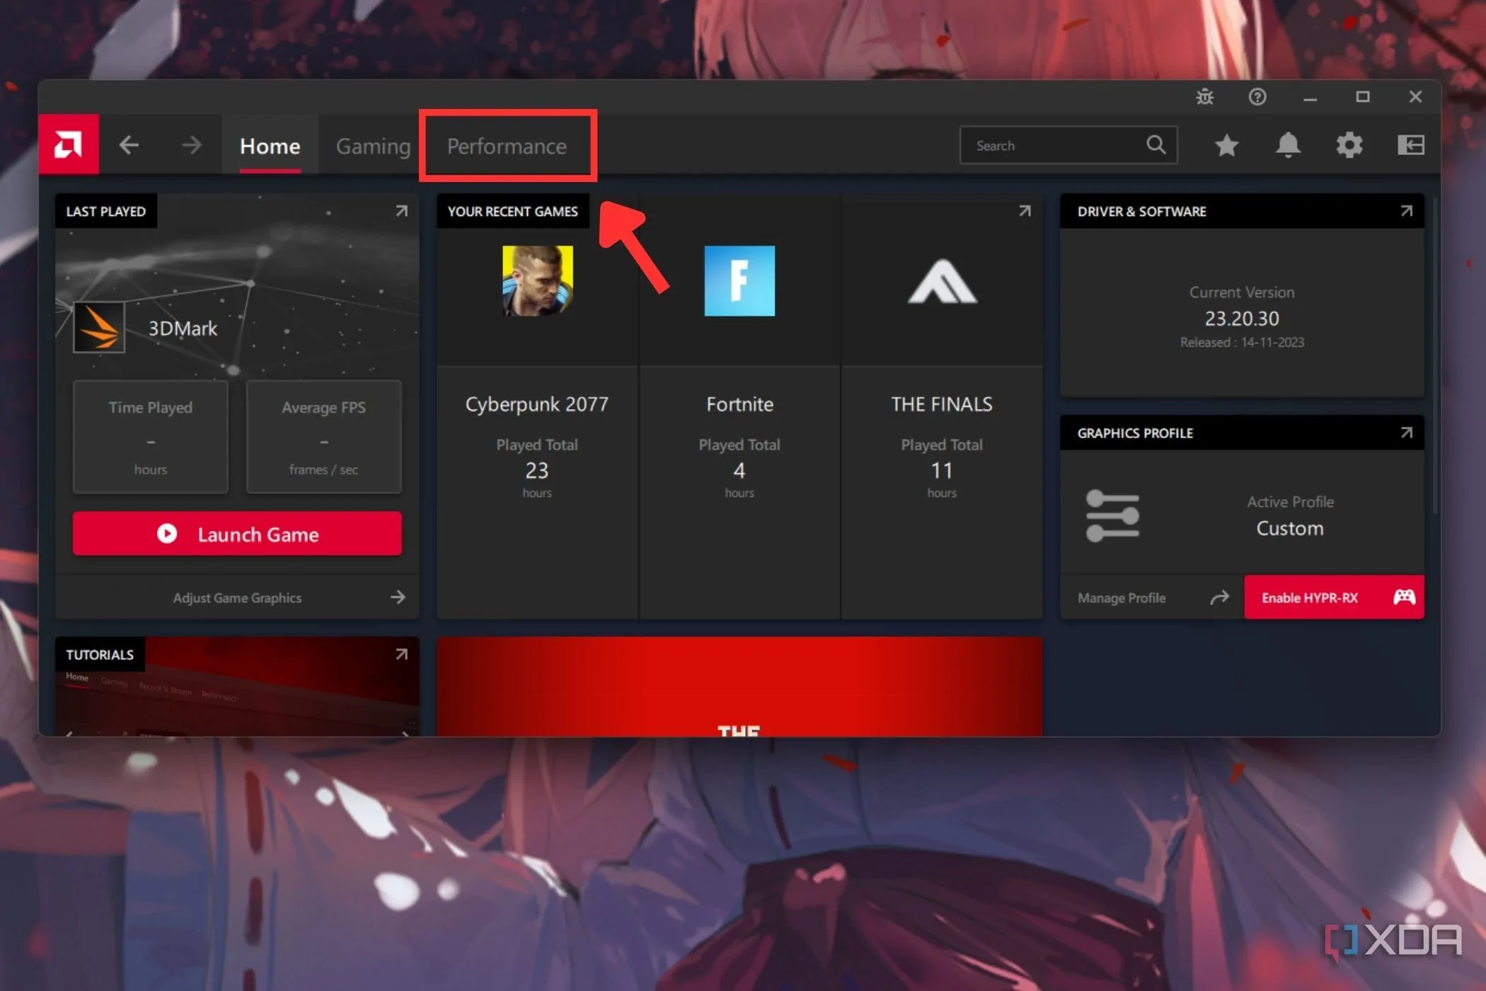Viewport: 1486px width, 991px height.
Task: Open the bug report tool icon
Action: coord(1205,97)
